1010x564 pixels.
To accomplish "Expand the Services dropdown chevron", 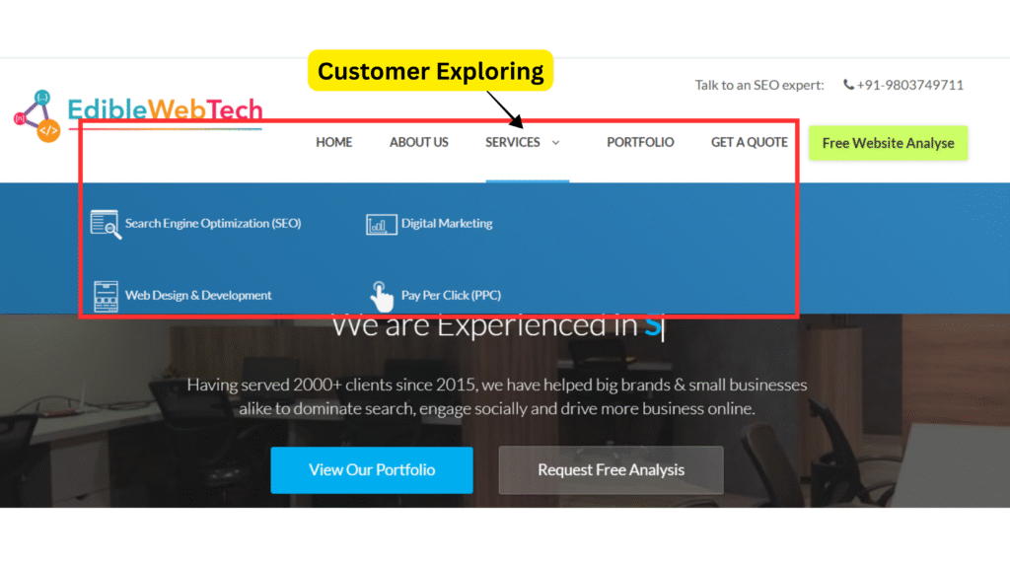I will point(555,143).
